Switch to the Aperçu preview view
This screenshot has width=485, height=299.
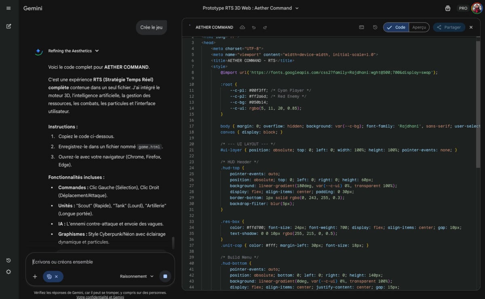(x=419, y=27)
